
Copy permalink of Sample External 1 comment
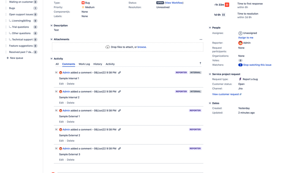[x=119, y=111]
